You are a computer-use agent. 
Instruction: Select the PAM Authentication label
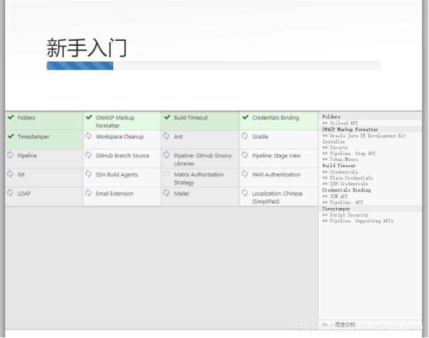coord(276,175)
